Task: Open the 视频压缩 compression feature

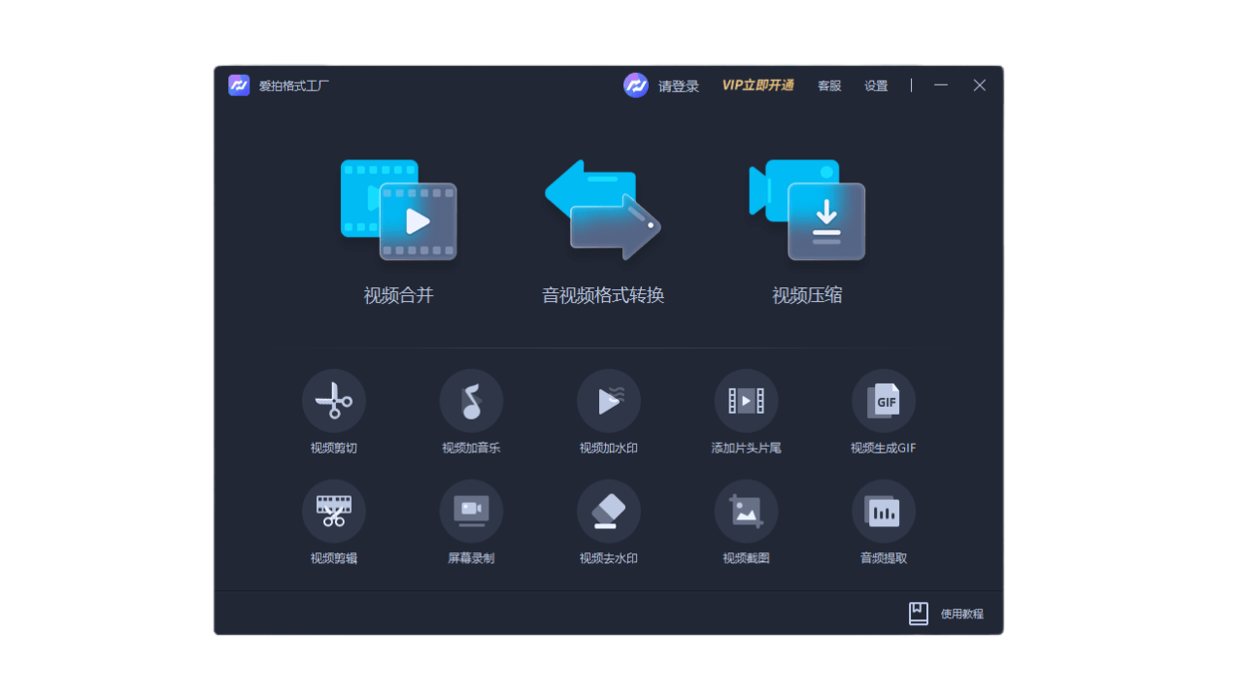Action: click(806, 223)
